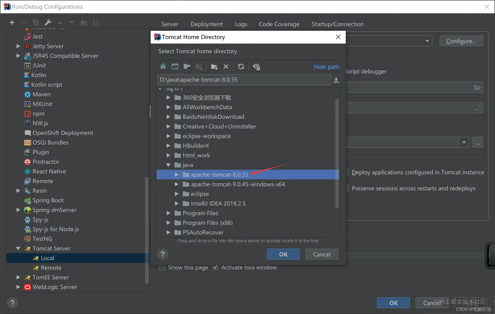
Task: Click the Edit Templates wrench icon
Action: pos(48,23)
